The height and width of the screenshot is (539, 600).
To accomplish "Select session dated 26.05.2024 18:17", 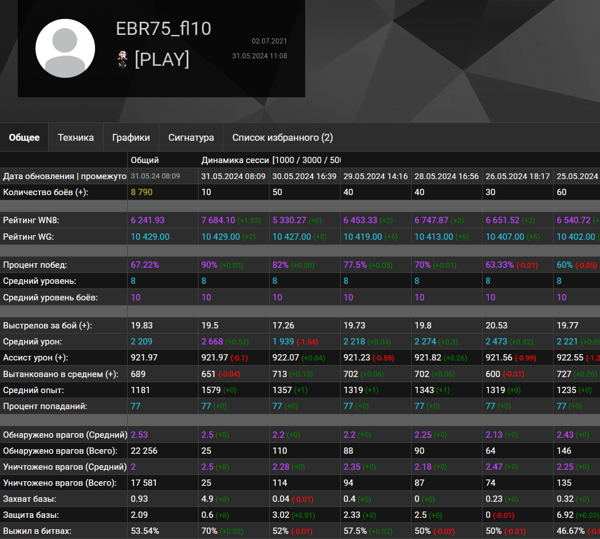I will [x=518, y=176].
